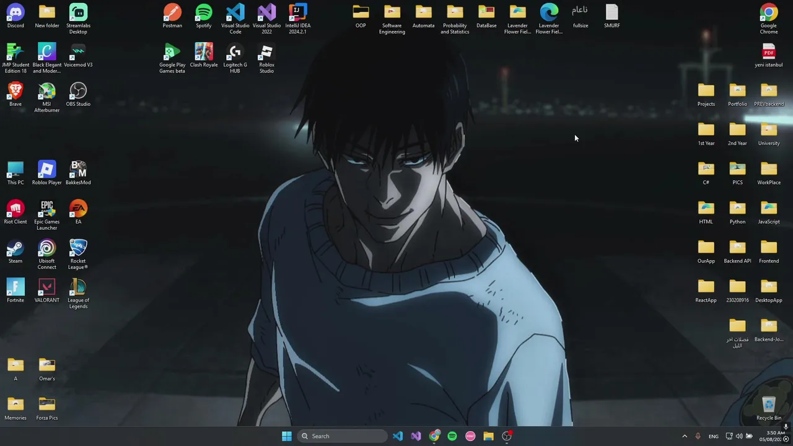Select the ReactApp folder
This screenshot has height=446, width=793.
point(706,291)
